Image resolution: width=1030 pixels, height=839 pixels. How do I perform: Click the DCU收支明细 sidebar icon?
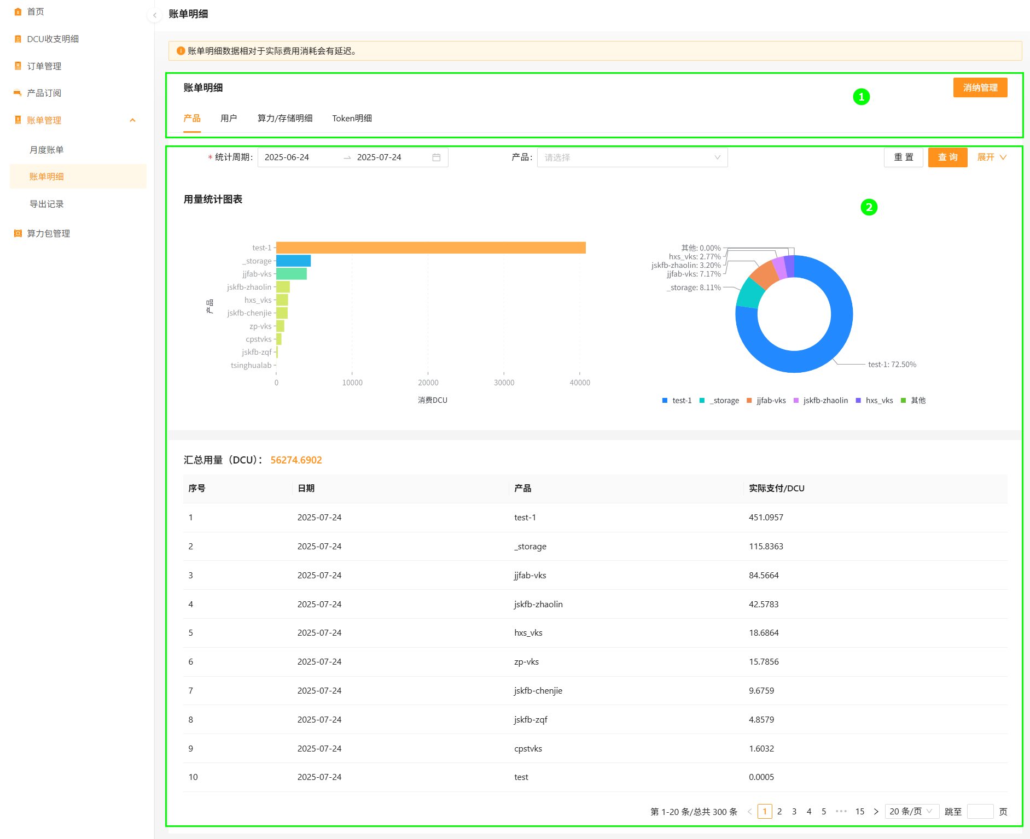[18, 39]
